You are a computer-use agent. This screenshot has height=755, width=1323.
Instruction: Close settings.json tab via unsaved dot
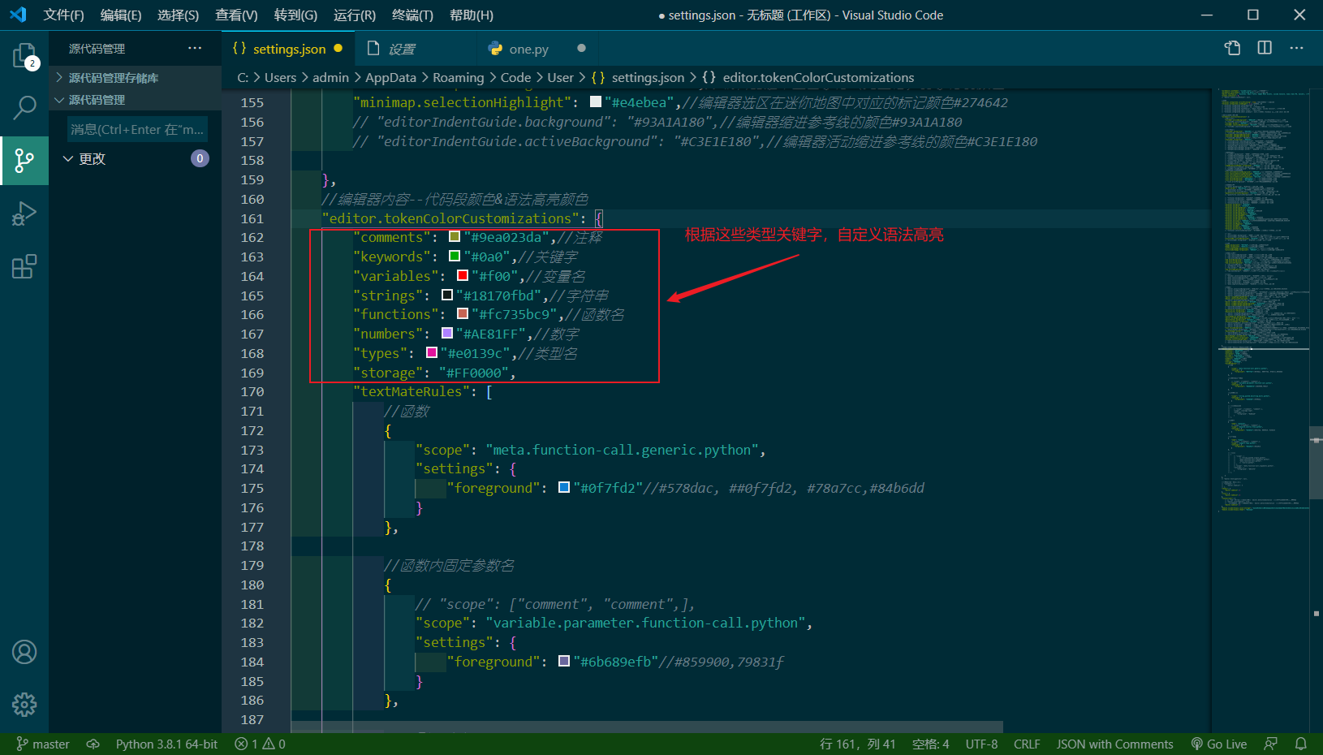338,49
